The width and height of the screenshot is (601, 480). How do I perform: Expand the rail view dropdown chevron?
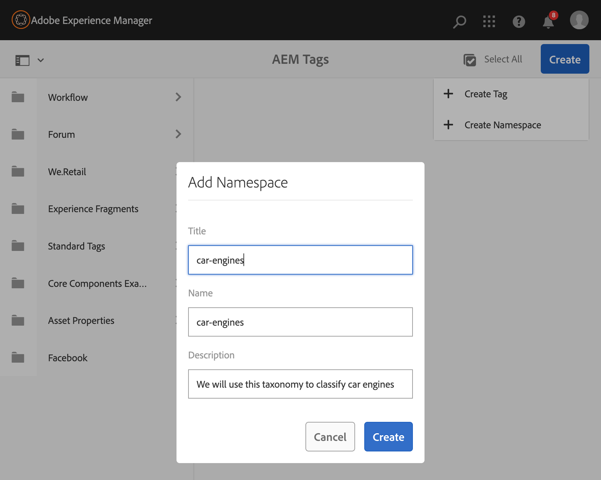point(41,60)
